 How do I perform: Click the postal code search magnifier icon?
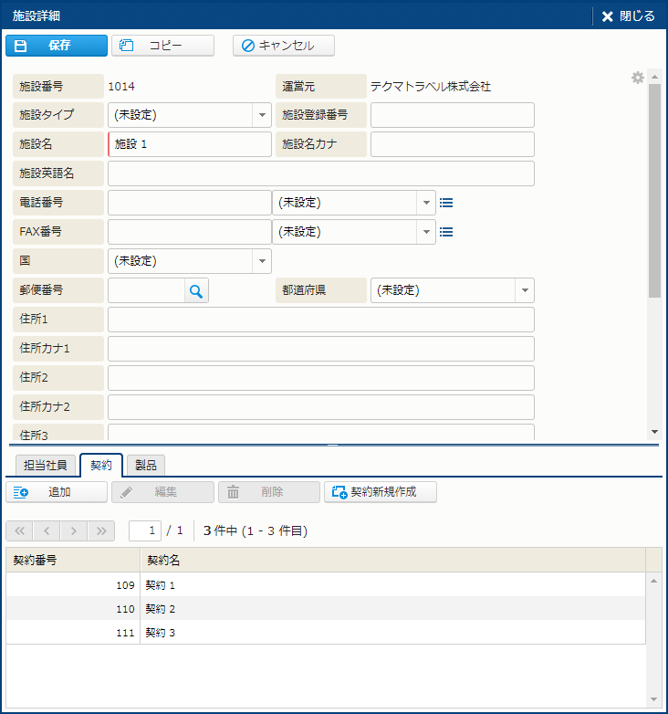[195, 290]
